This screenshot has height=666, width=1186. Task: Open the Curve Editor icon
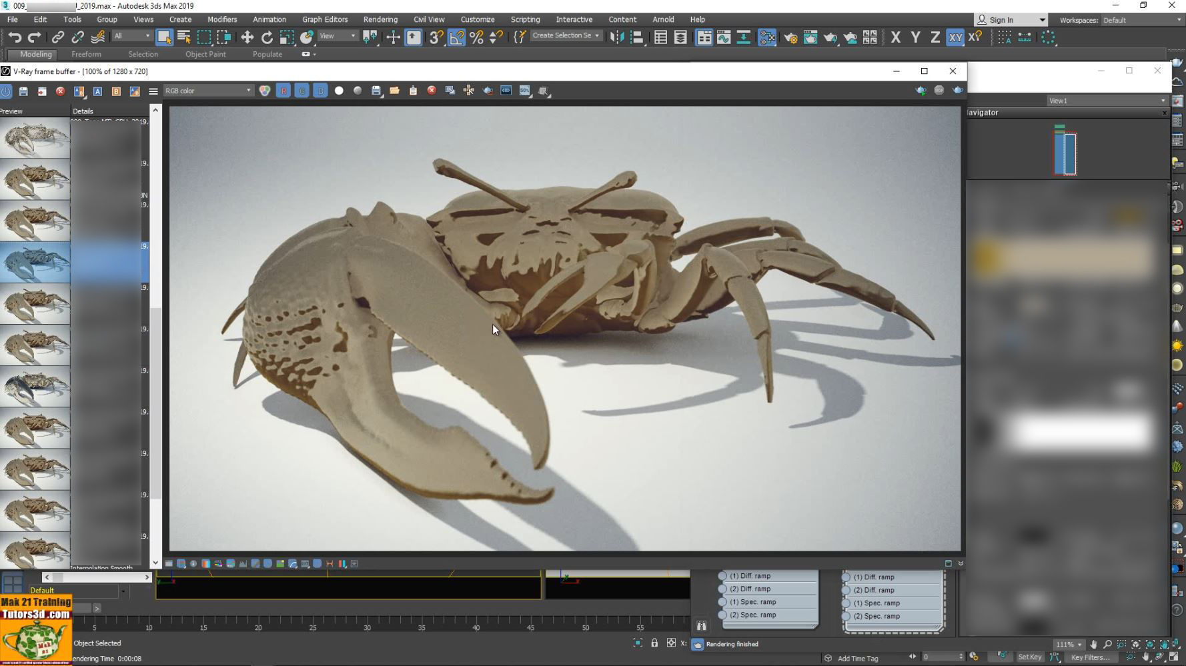pyautogui.click(x=724, y=37)
